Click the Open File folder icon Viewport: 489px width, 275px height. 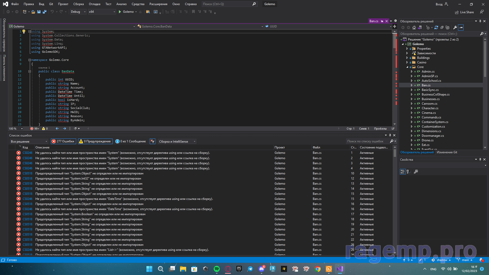click(x=33, y=12)
